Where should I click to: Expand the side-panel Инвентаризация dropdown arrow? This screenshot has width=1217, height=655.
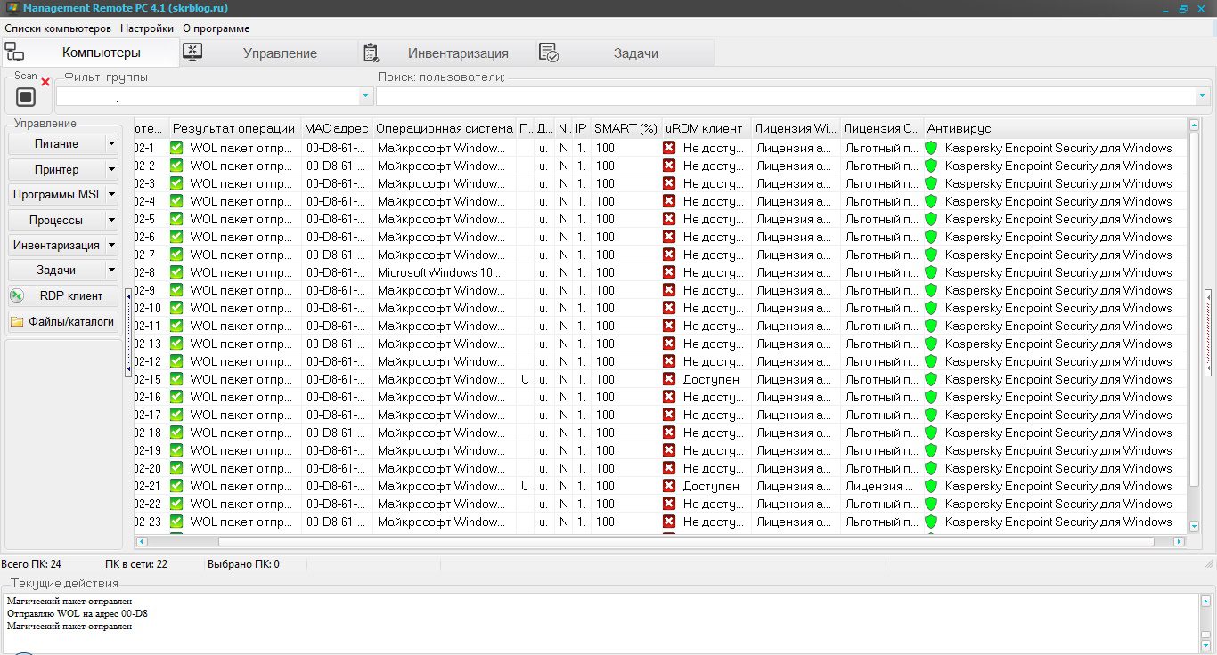coord(111,245)
